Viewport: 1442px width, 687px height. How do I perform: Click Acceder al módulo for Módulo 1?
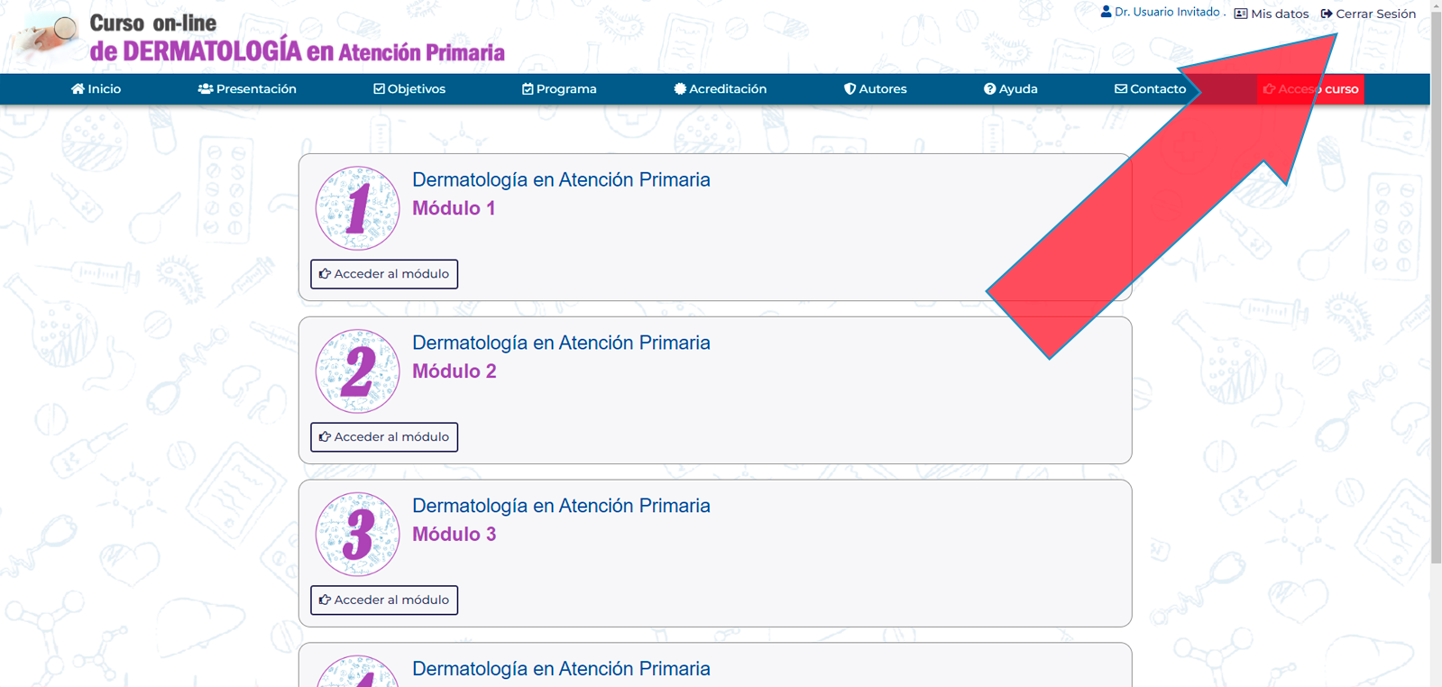[x=384, y=274]
